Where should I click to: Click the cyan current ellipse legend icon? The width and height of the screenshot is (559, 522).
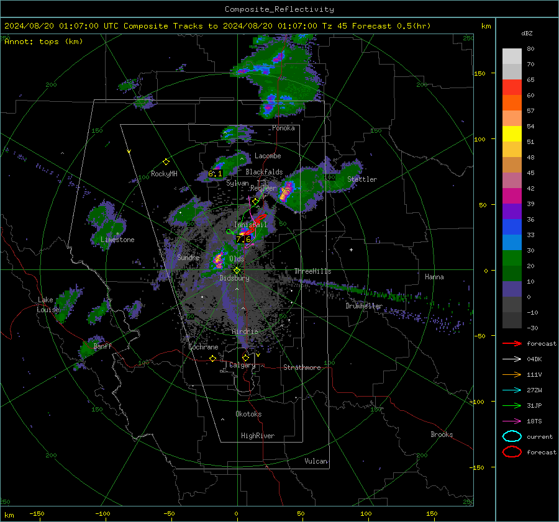click(x=512, y=436)
